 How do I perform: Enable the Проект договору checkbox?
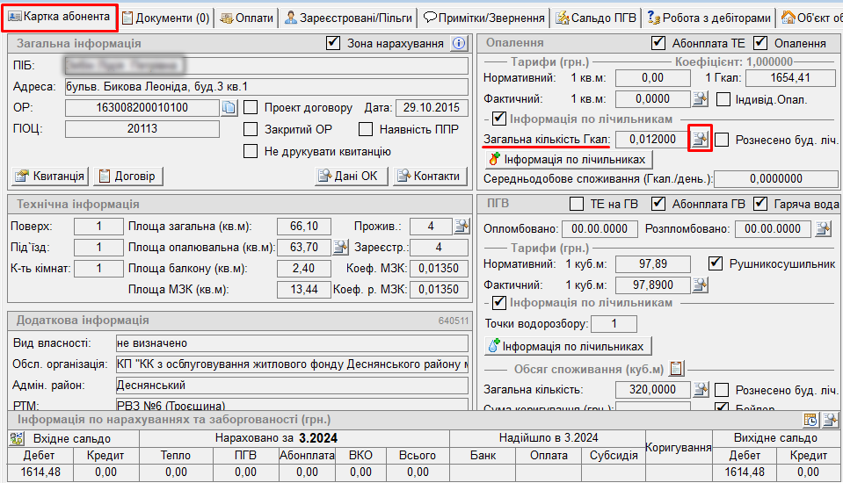coord(251,108)
